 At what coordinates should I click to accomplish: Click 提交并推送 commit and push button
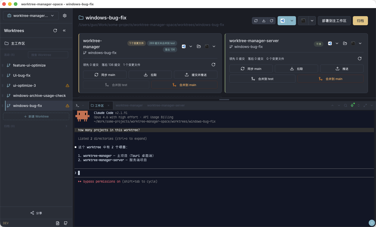[x=196, y=75]
